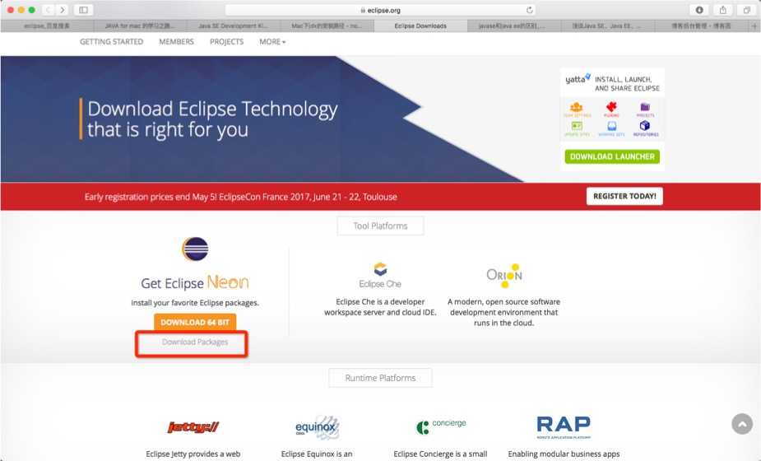
Task: Click the Get Eclipse Neon heading
Action: click(x=195, y=282)
